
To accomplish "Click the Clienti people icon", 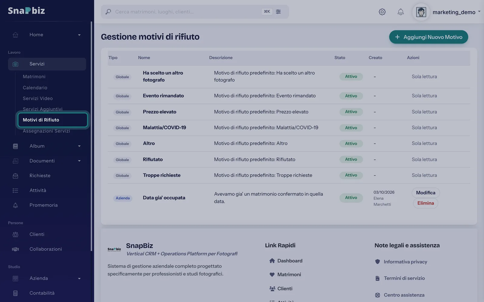I will [x=15, y=235].
